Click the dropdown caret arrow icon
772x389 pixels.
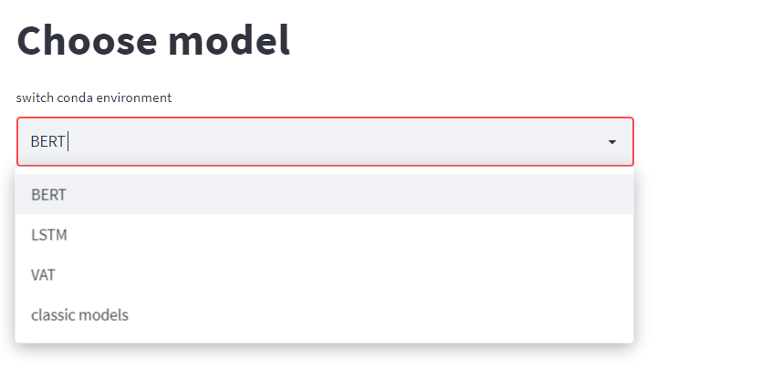tap(612, 142)
